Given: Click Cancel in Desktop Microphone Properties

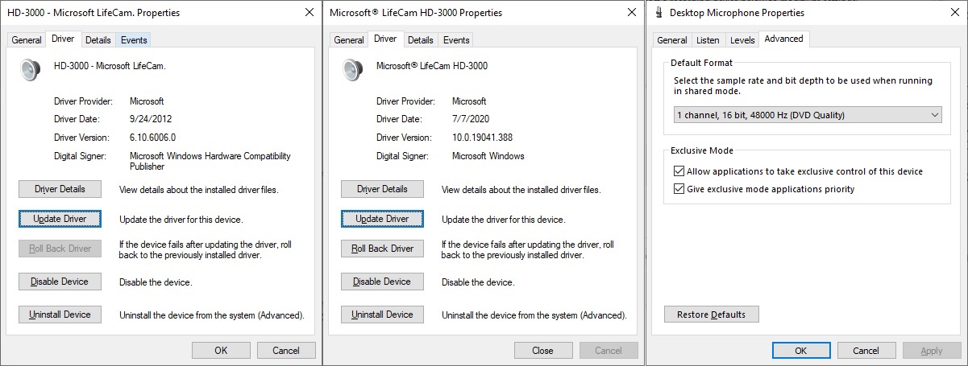Looking at the screenshot, I should click(x=866, y=351).
